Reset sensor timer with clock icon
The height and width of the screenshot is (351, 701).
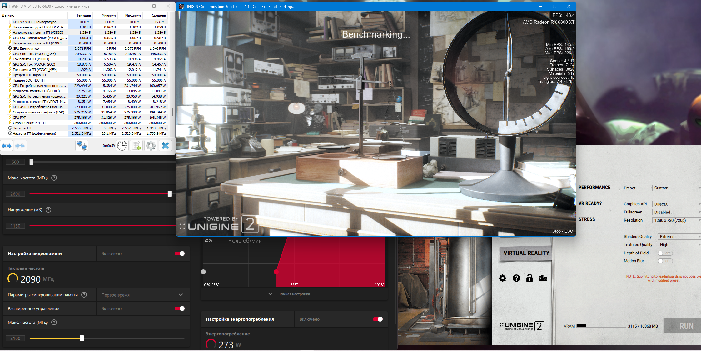(122, 146)
